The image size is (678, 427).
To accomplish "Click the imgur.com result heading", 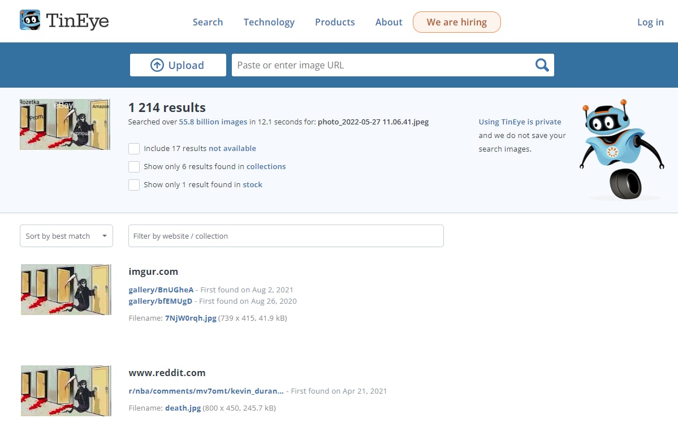I will [153, 271].
